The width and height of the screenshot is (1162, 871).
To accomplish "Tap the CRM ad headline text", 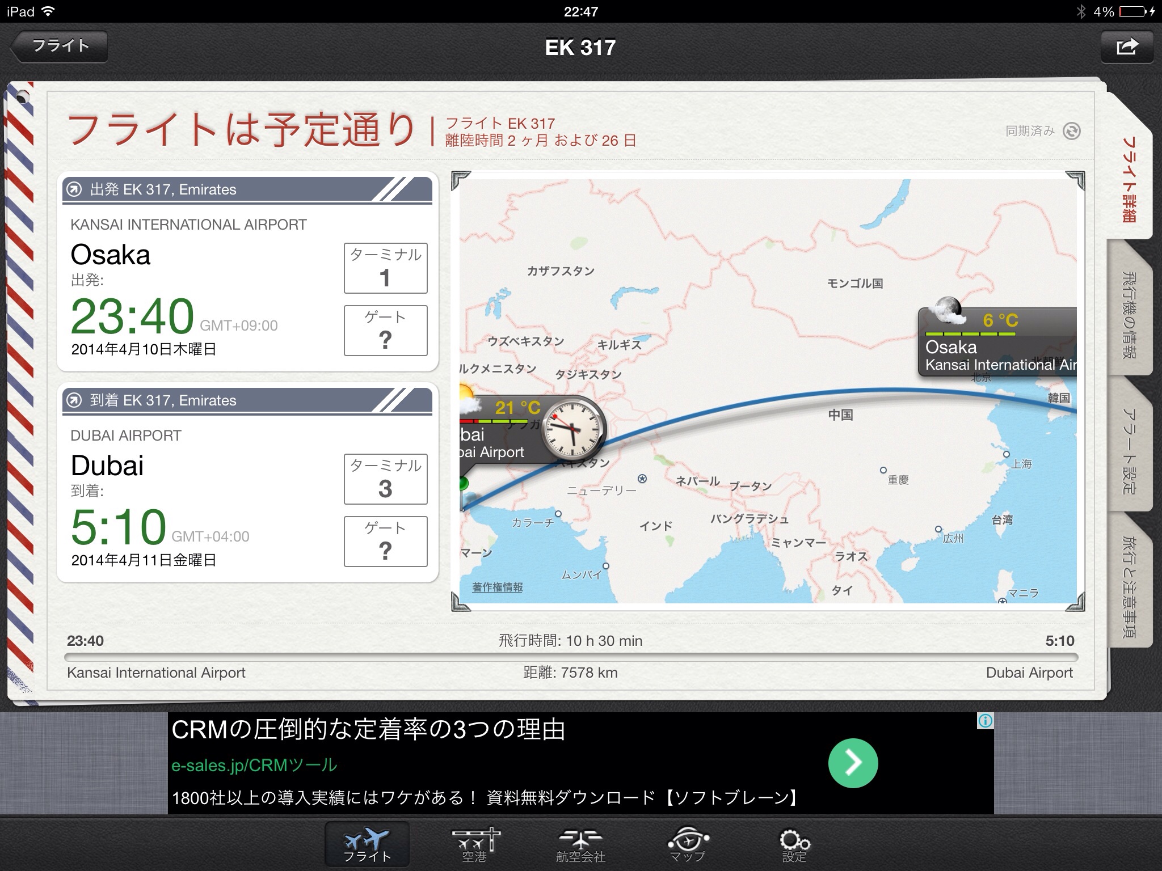I will 368,730.
